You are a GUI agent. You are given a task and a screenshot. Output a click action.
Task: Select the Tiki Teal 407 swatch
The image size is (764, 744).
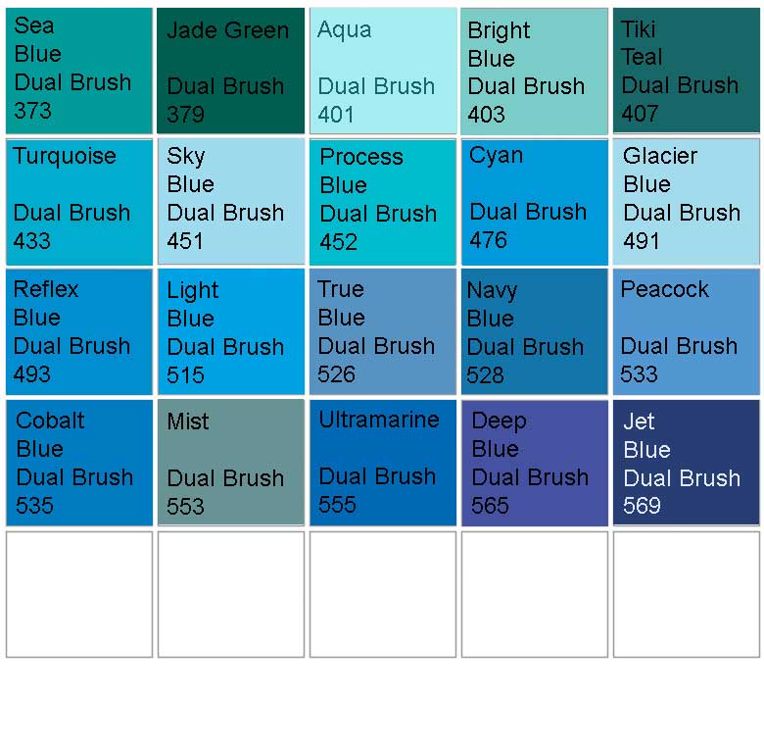click(x=687, y=71)
